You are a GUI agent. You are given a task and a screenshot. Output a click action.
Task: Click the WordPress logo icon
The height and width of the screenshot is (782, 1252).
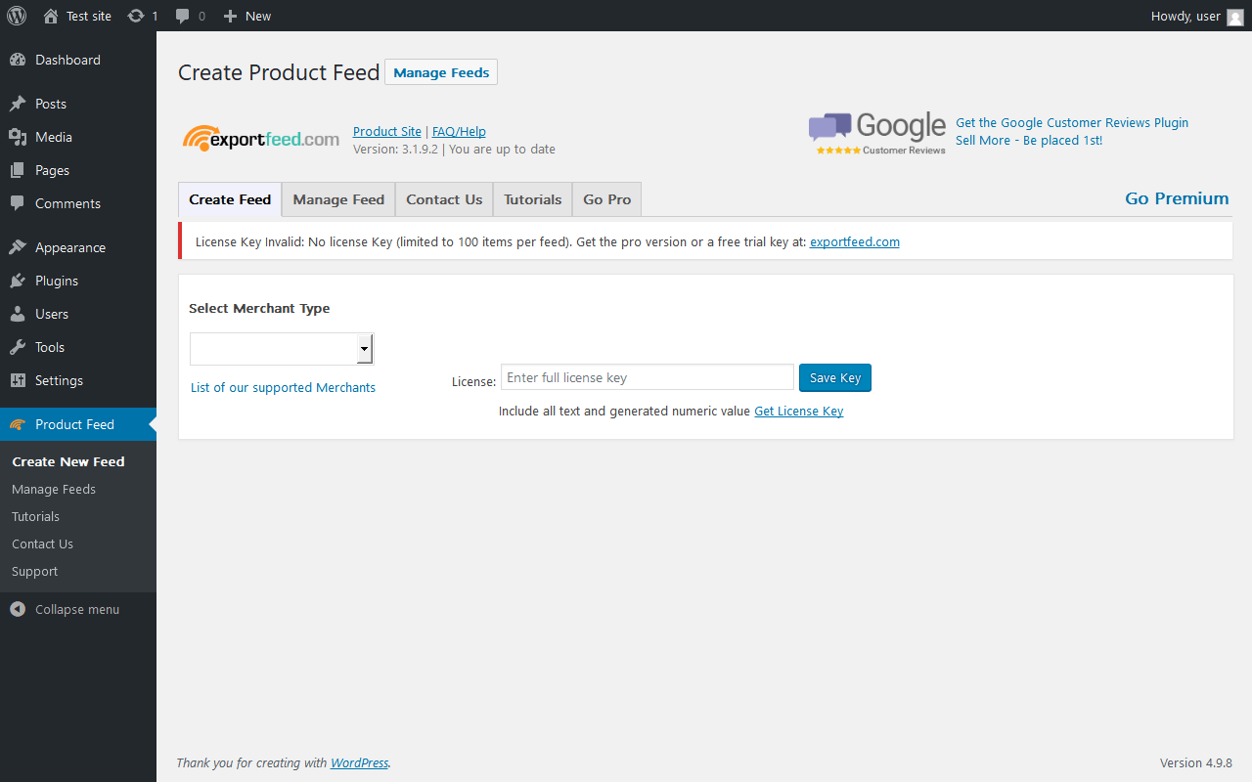point(17,16)
